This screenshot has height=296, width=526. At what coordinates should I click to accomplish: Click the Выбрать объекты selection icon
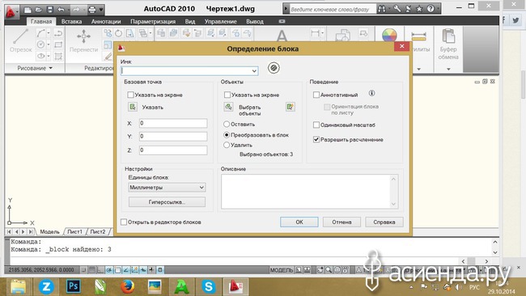[x=228, y=107]
